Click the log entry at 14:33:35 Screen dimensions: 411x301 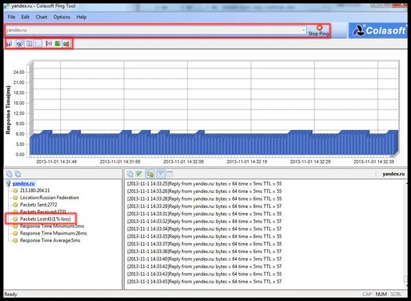[x=204, y=236]
